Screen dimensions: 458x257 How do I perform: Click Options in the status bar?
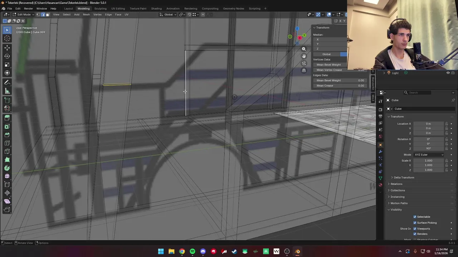(43, 243)
